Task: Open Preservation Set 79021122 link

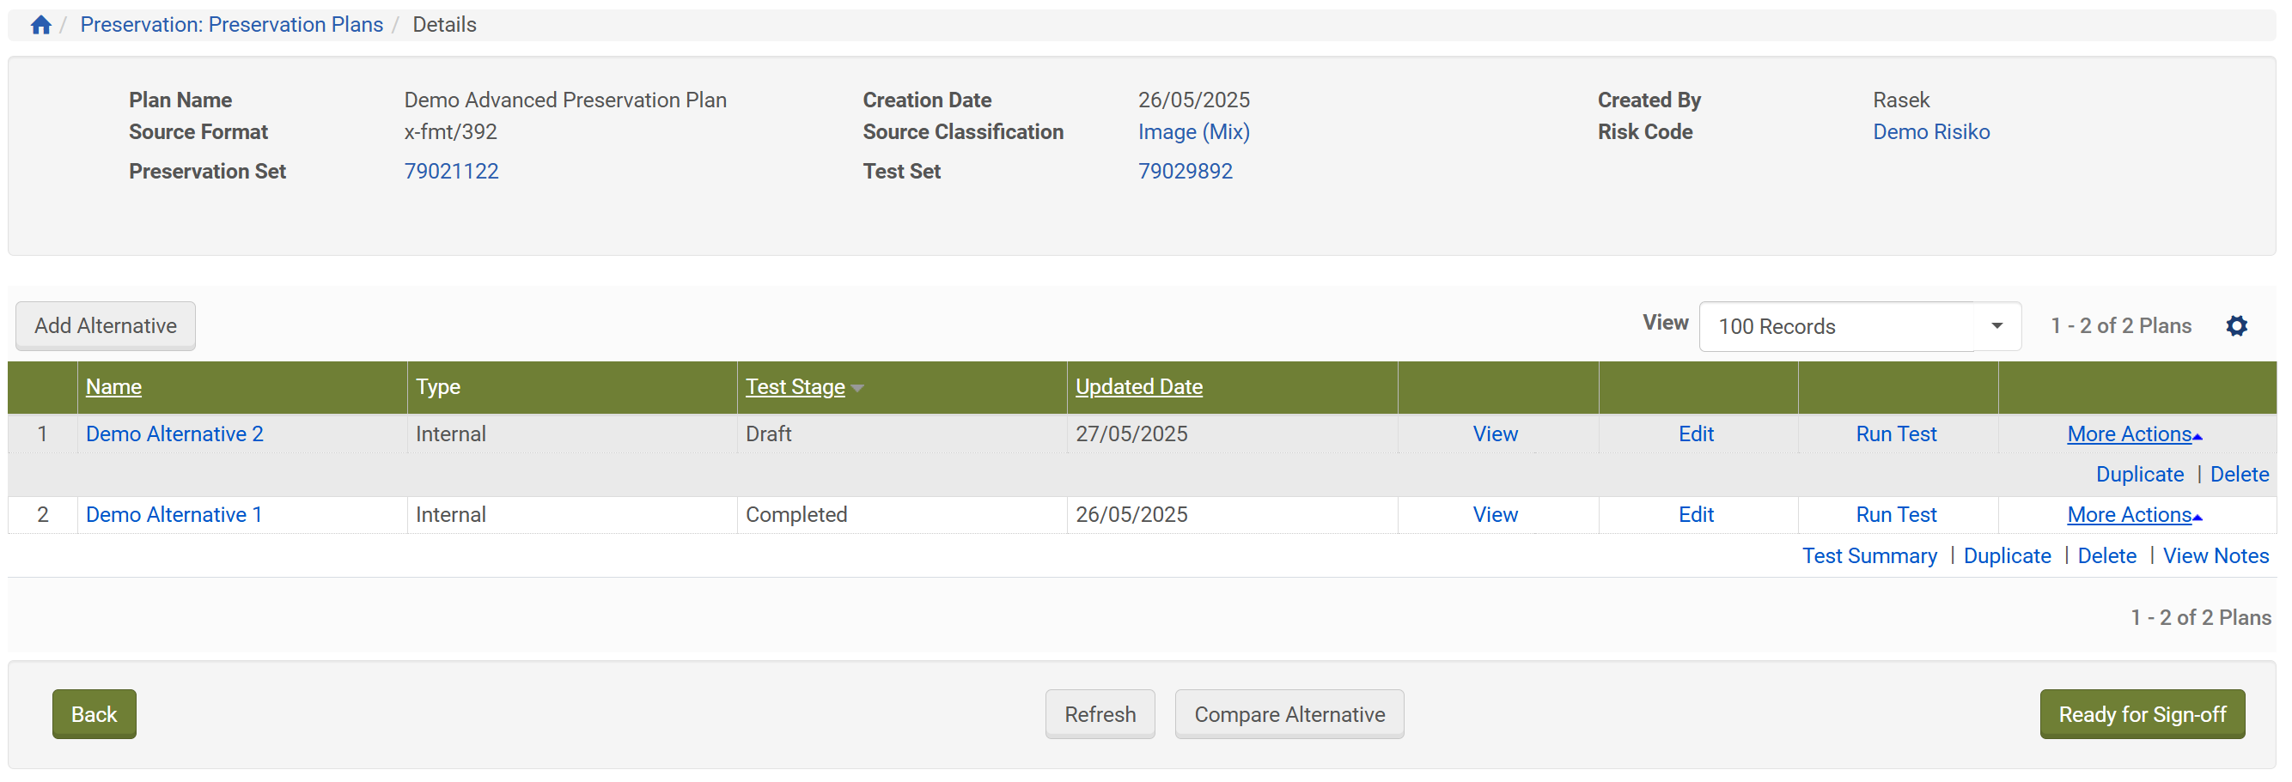Action: [451, 172]
